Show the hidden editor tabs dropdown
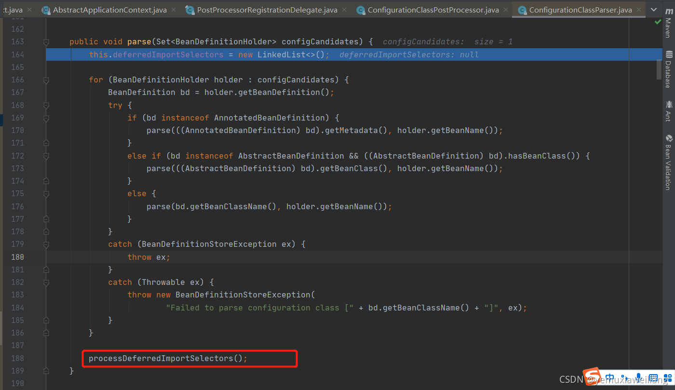 [653, 10]
